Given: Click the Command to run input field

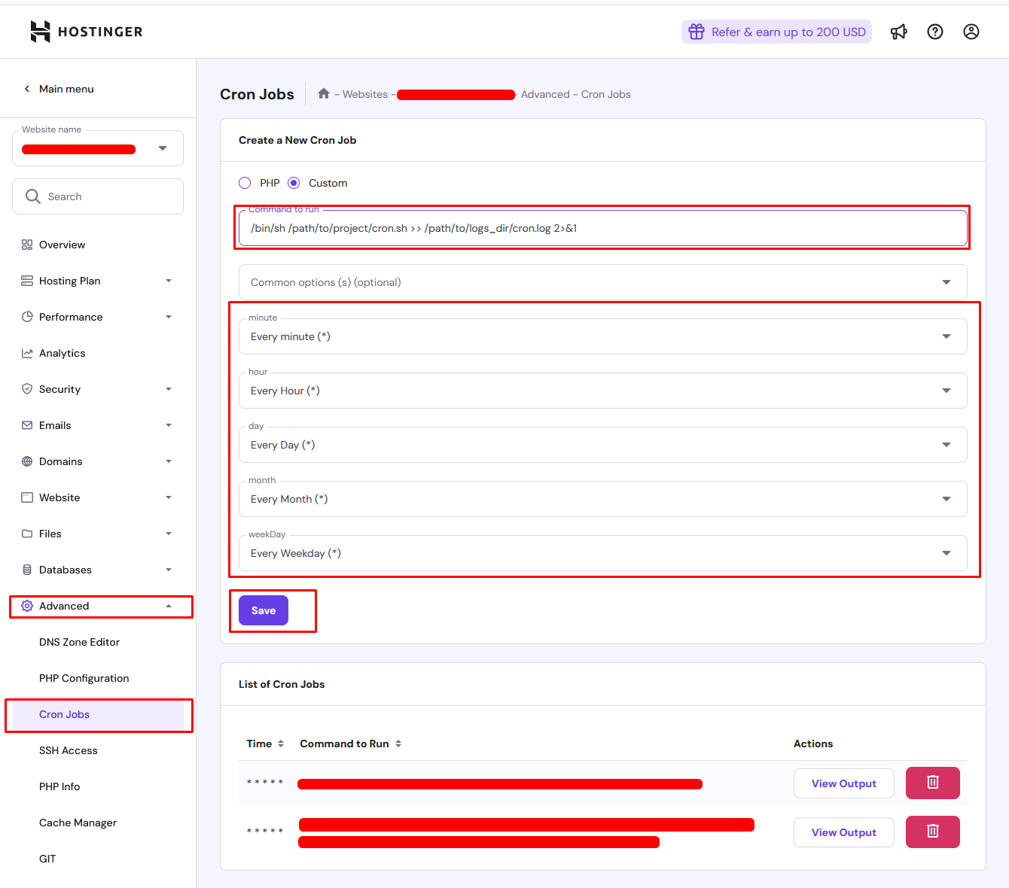Looking at the screenshot, I should [602, 228].
